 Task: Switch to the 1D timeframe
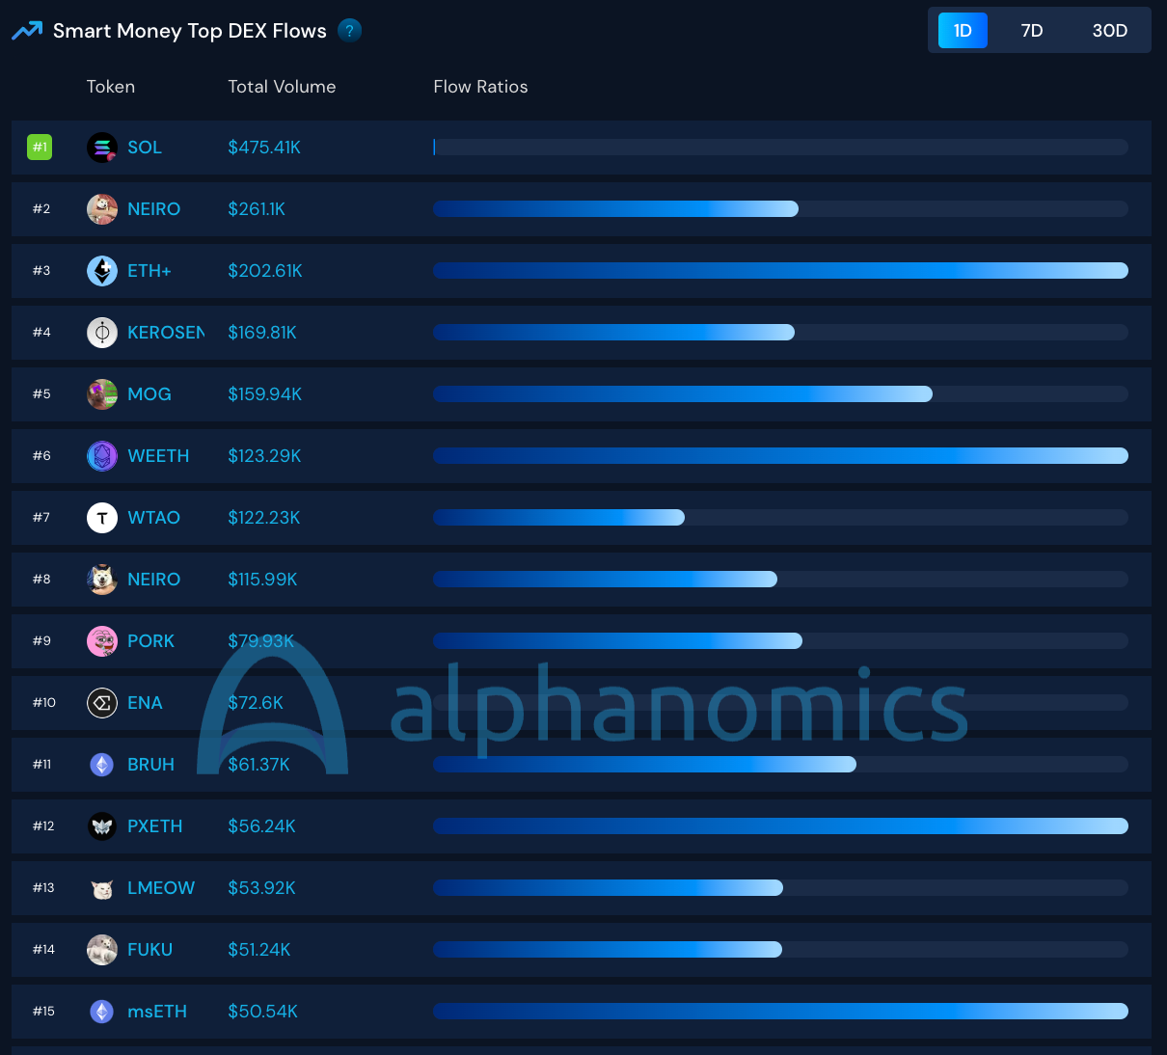[963, 31]
